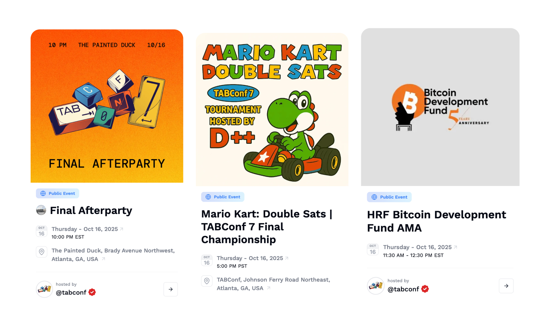Click the Public Event badge on HRF AMA card
The height and width of the screenshot is (330, 551).
click(389, 197)
